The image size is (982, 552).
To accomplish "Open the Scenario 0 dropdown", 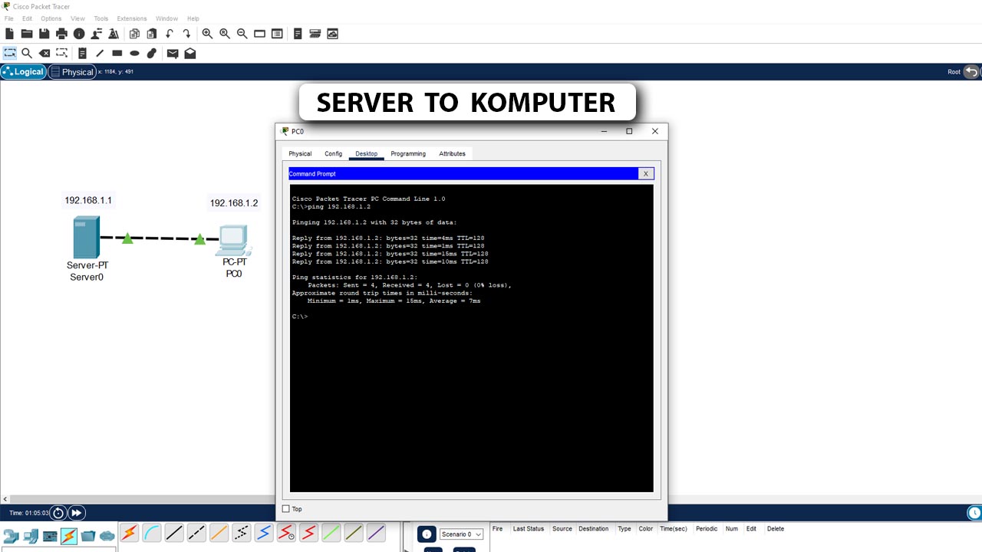I will click(461, 534).
